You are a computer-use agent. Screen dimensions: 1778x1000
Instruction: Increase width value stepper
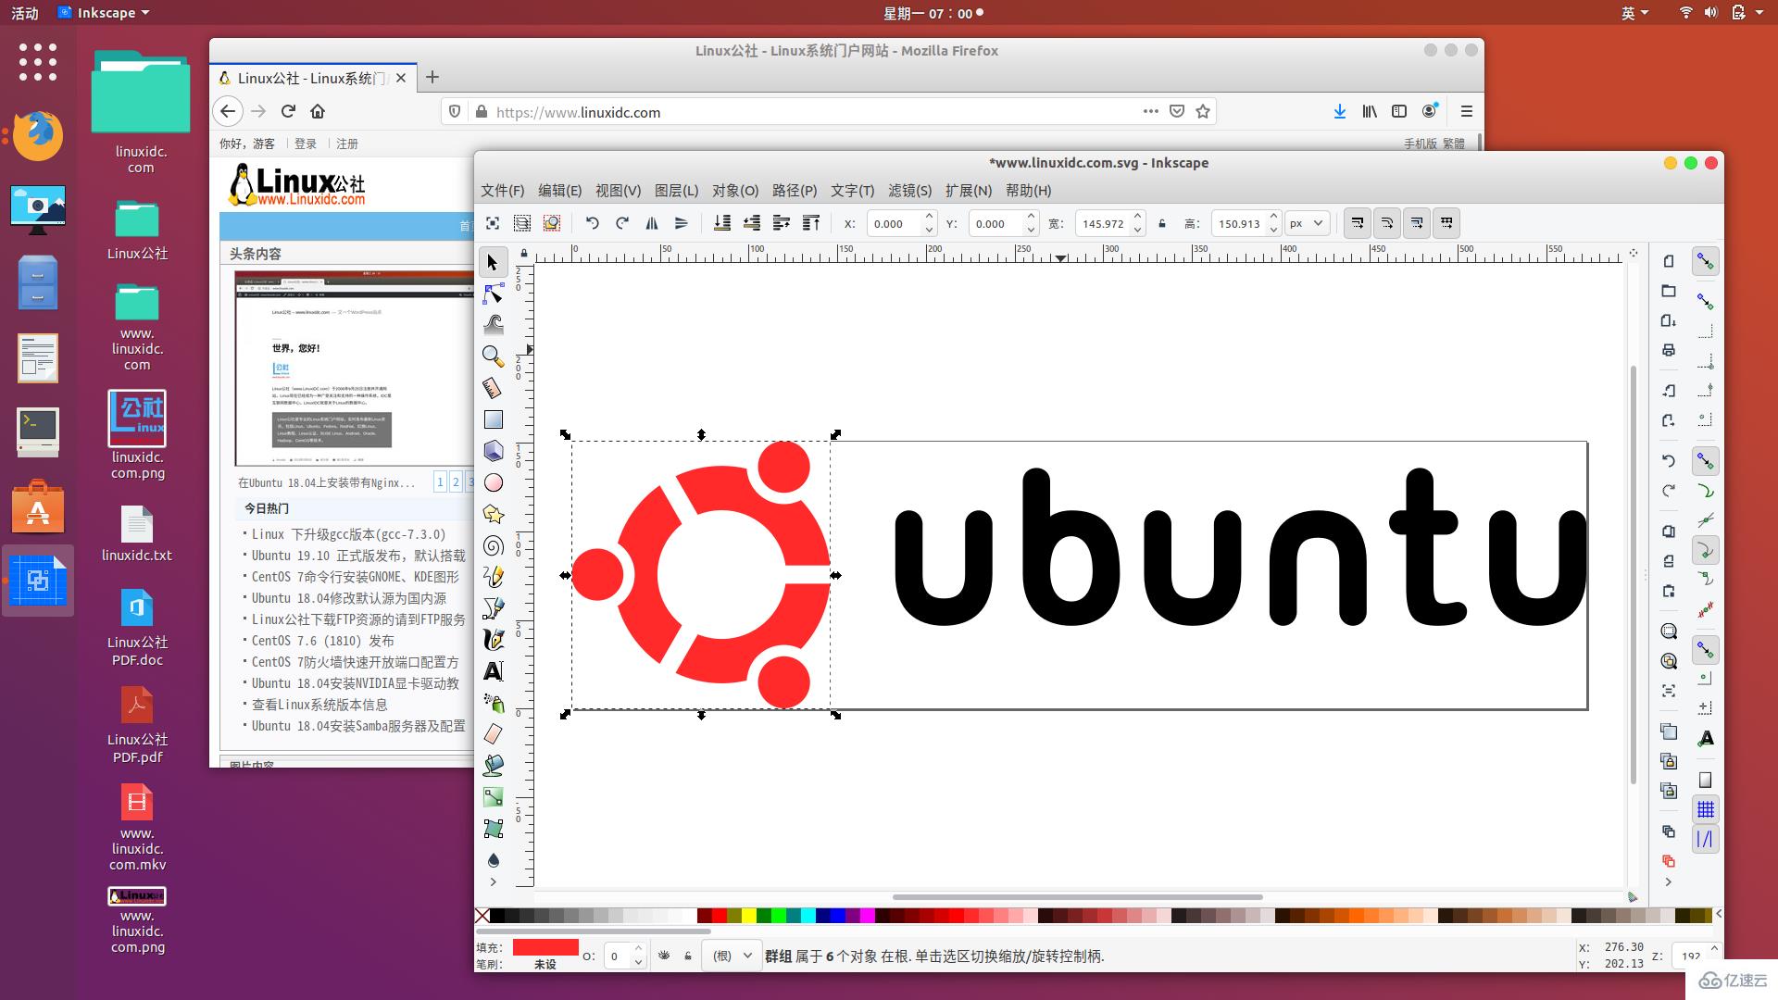(1138, 217)
